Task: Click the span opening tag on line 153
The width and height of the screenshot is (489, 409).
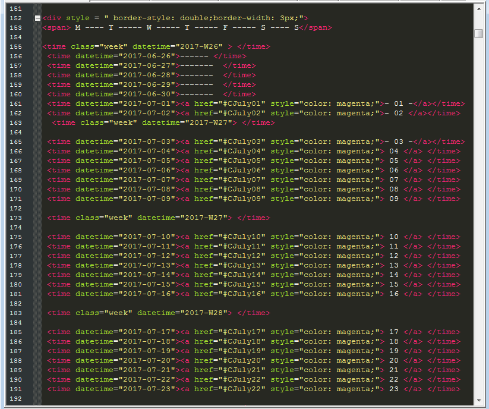Action: (x=57, y=28)
